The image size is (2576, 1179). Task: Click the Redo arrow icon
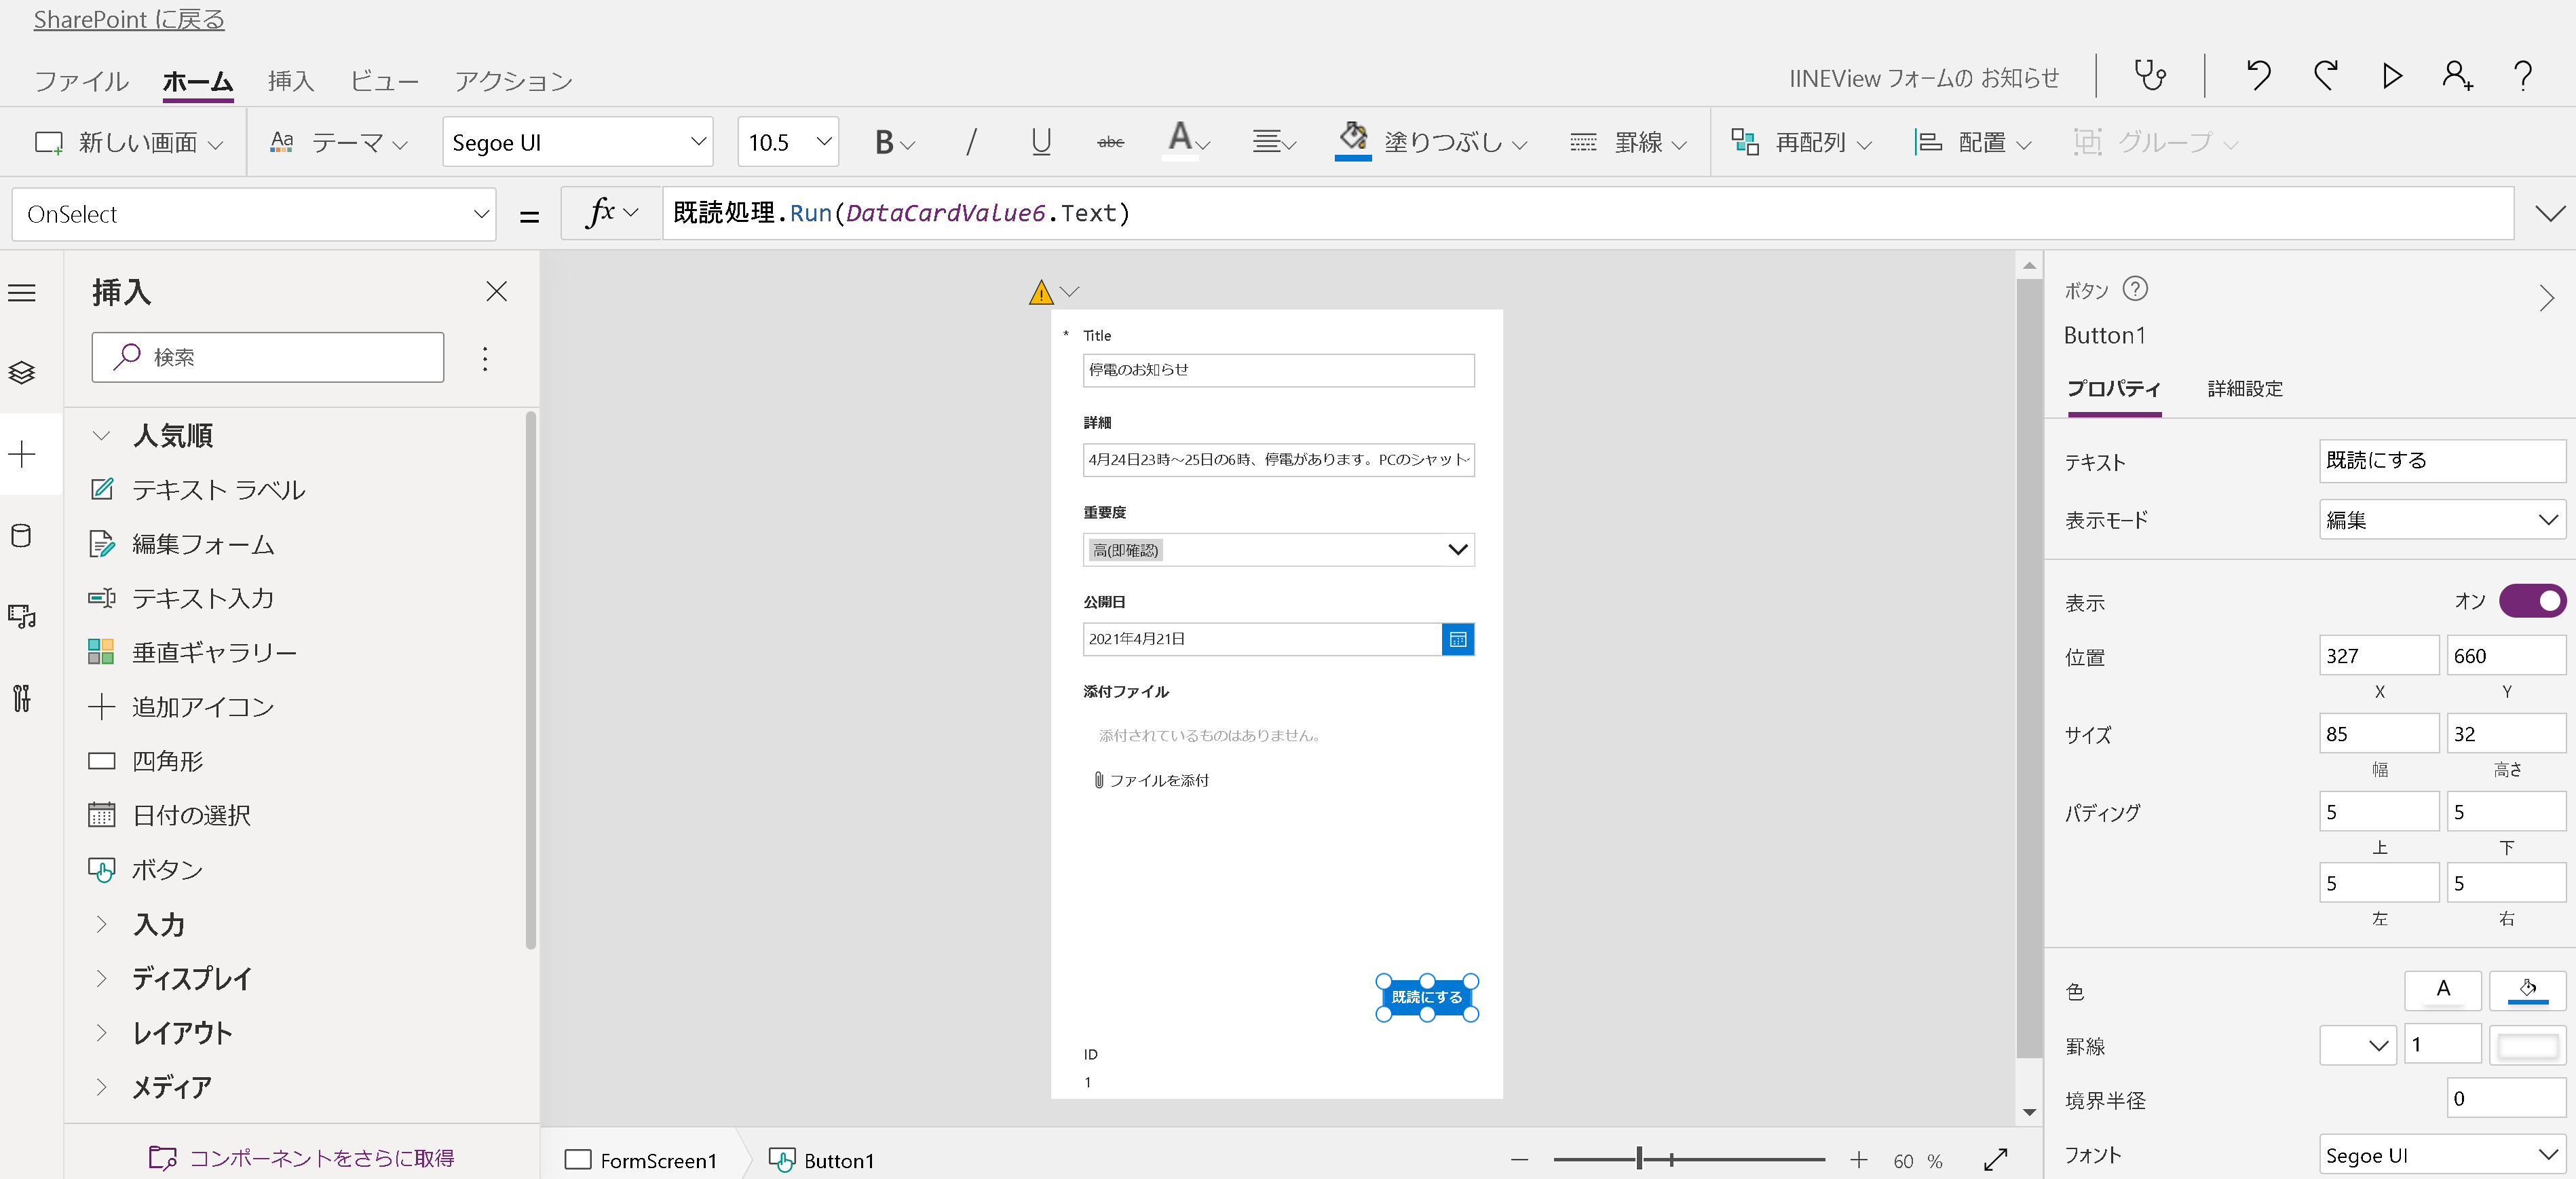[x=2325, y=76]
